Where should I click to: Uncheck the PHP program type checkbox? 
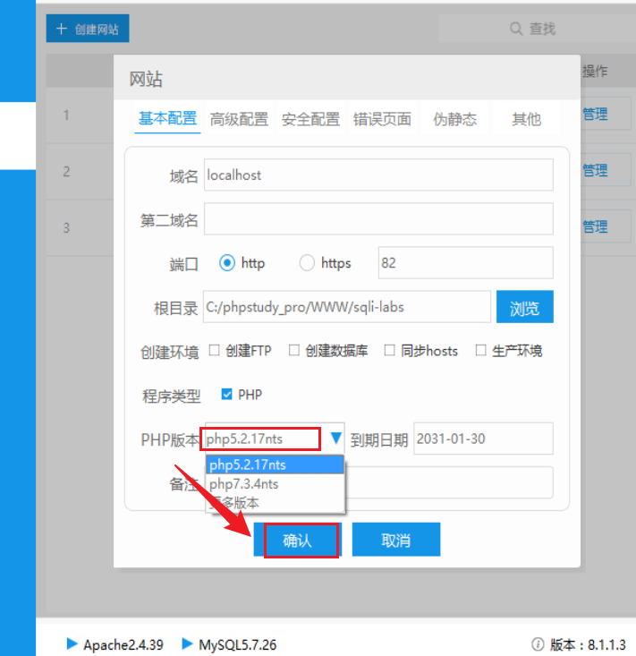point(226,394)
